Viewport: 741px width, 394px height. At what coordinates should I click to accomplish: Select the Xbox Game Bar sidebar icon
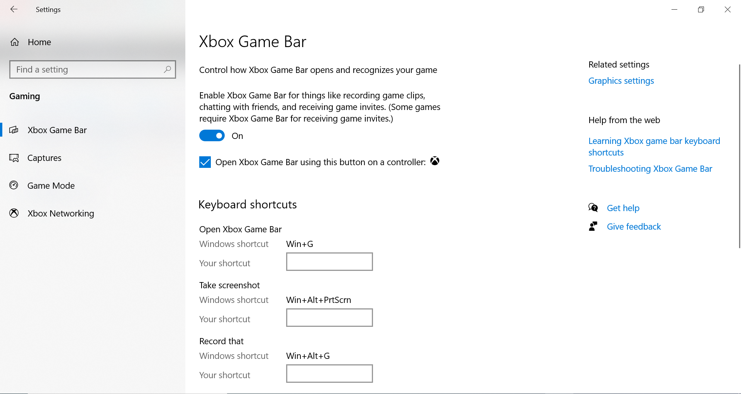coord(14,130)
